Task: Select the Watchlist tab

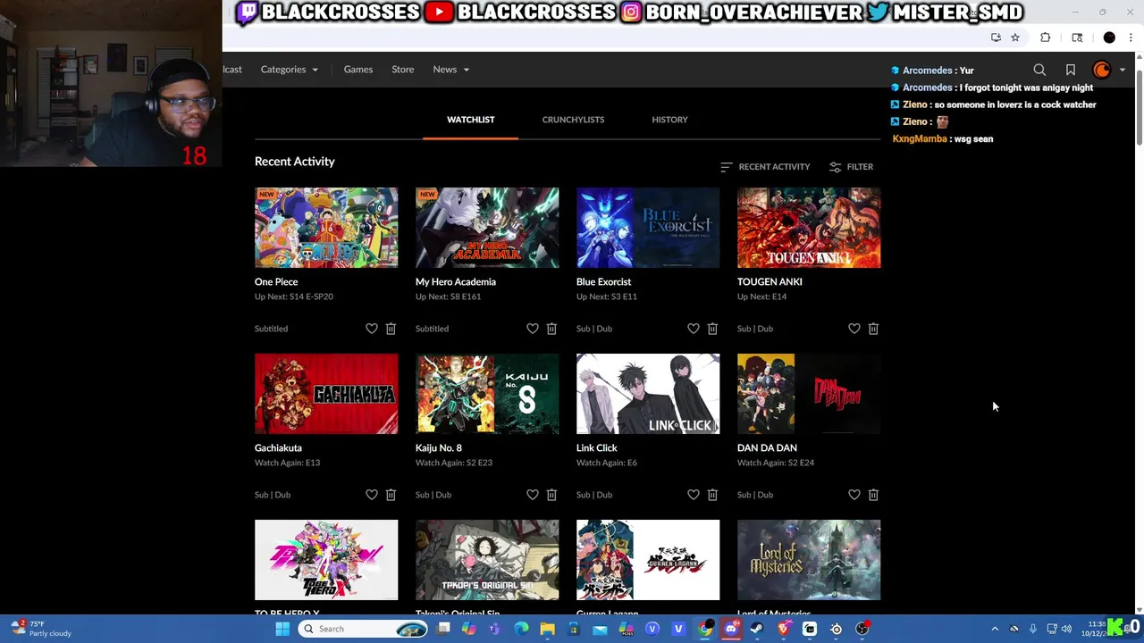Action: pyautogui.click(x=471, y=120)
